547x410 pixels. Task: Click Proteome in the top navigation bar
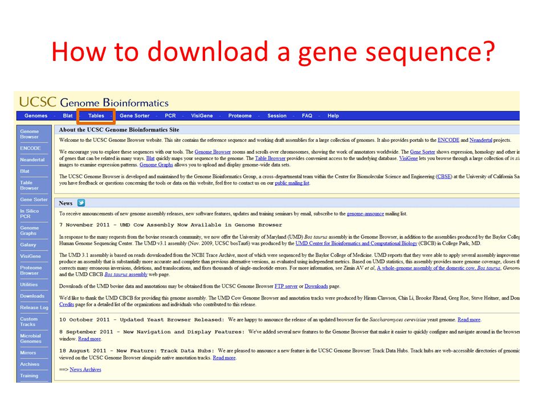click(x=240, y=116)
